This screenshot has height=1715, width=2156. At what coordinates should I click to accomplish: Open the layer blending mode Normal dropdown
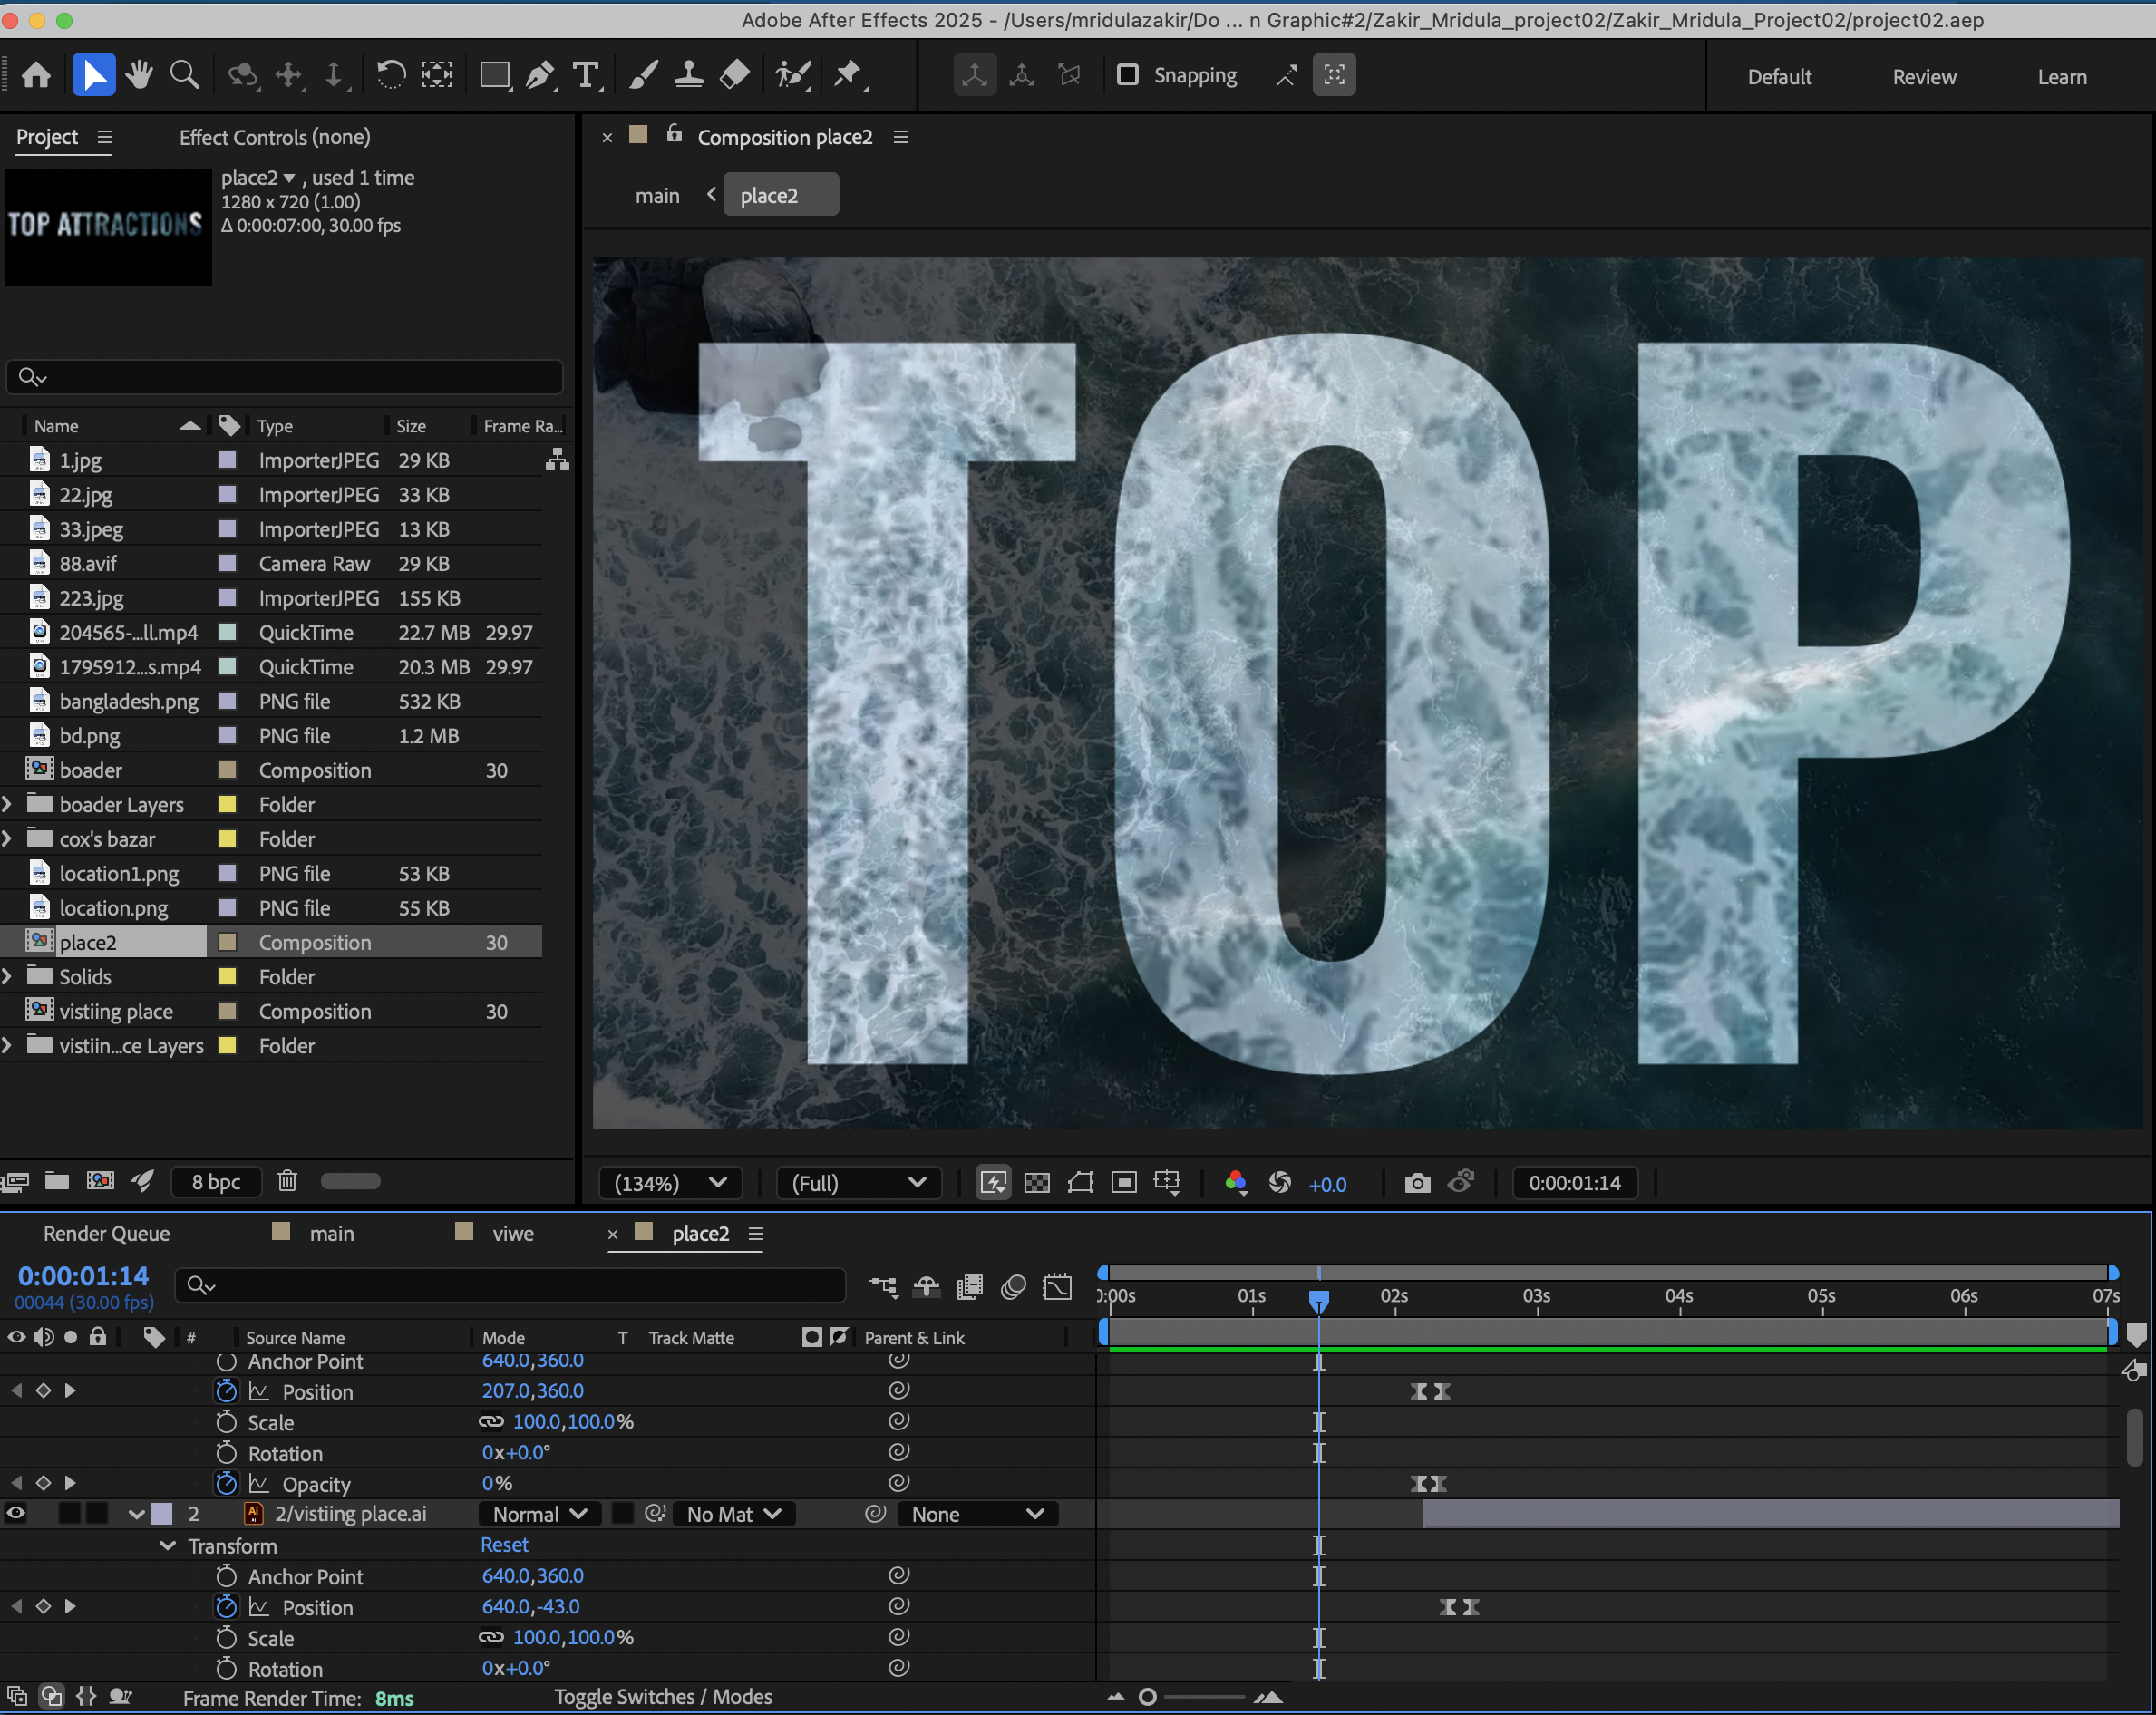539,1514
